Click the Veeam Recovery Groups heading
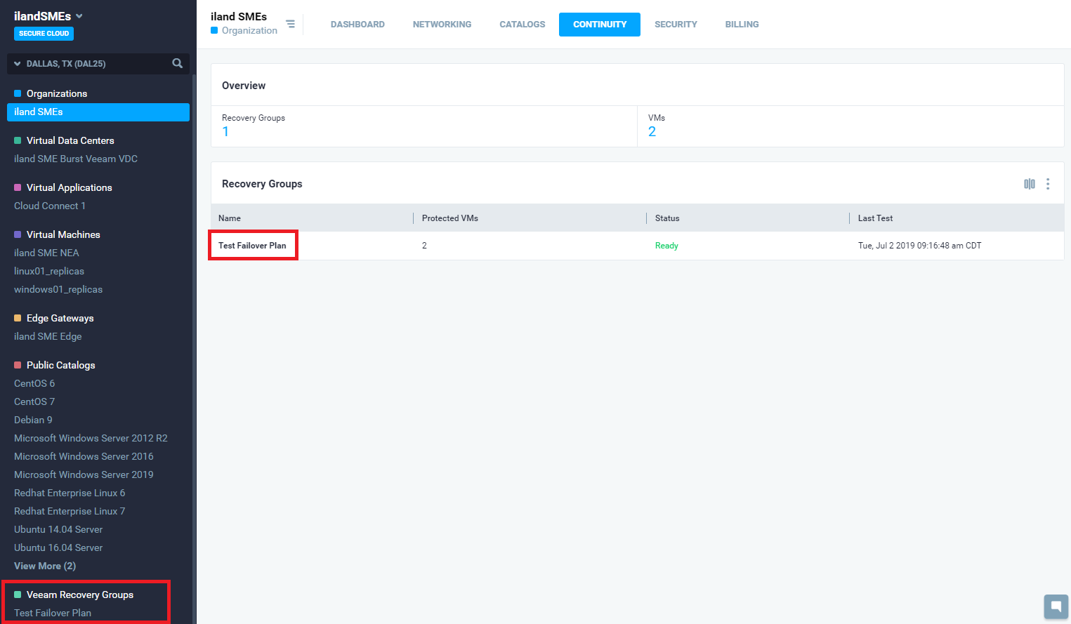1071x624 pixels. point(80,595)
